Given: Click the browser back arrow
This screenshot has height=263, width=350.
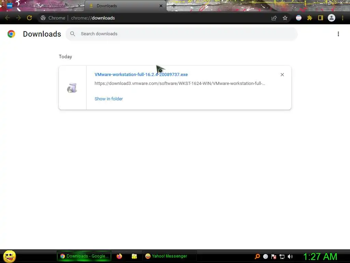Looking at the screenshot, I should [x=8, y=18].
